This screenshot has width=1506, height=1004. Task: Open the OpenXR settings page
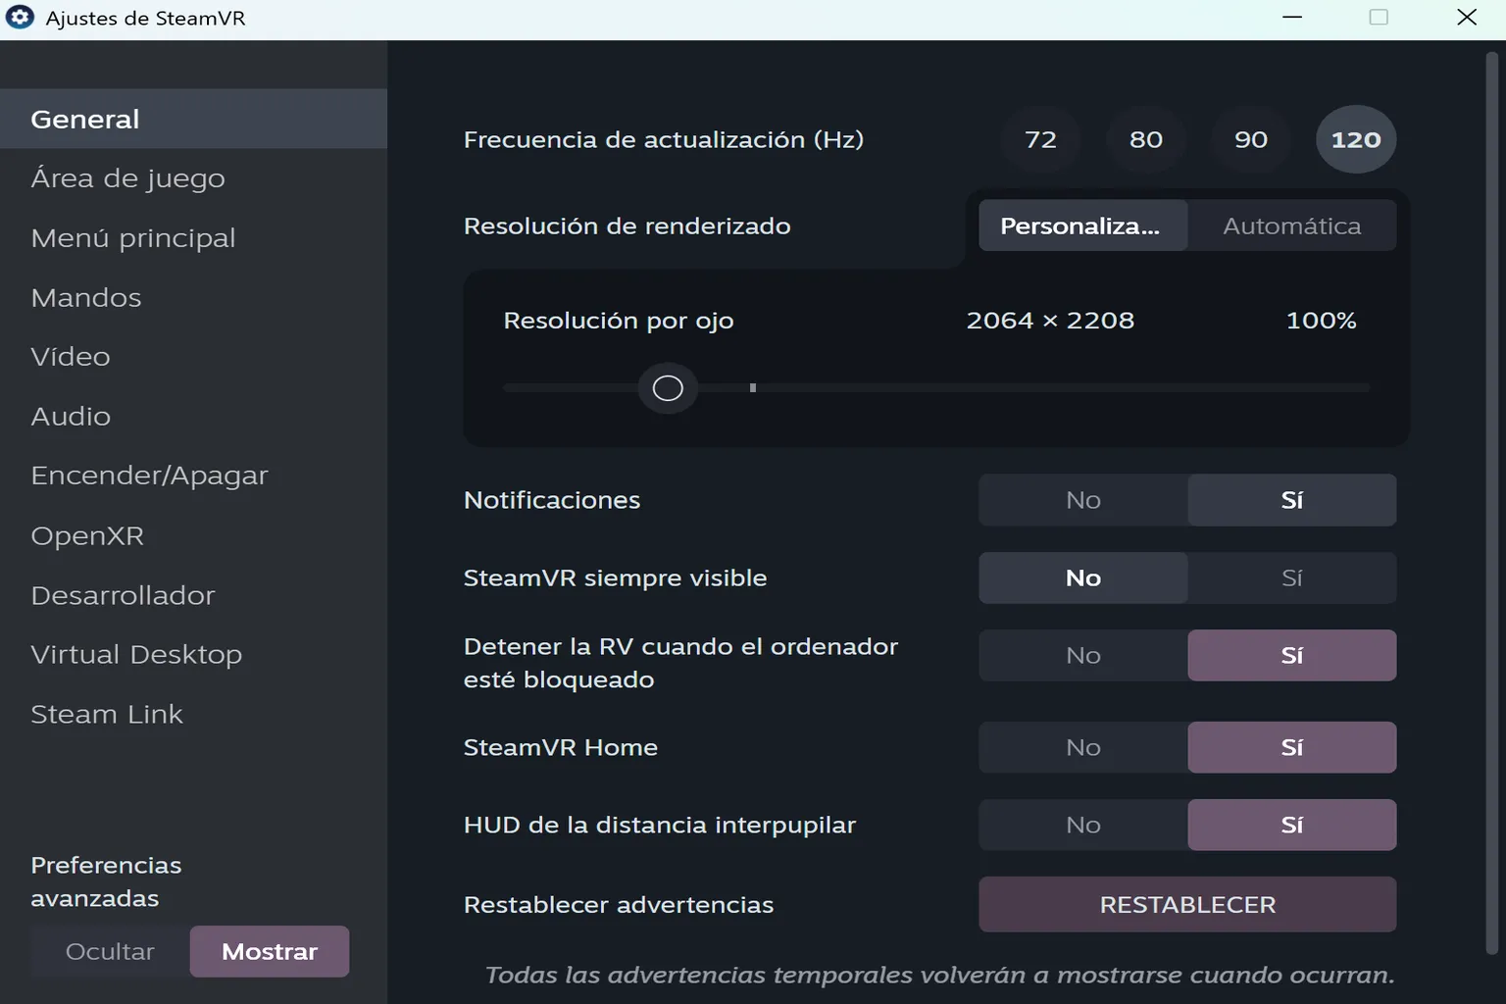(x=193, y=535)
